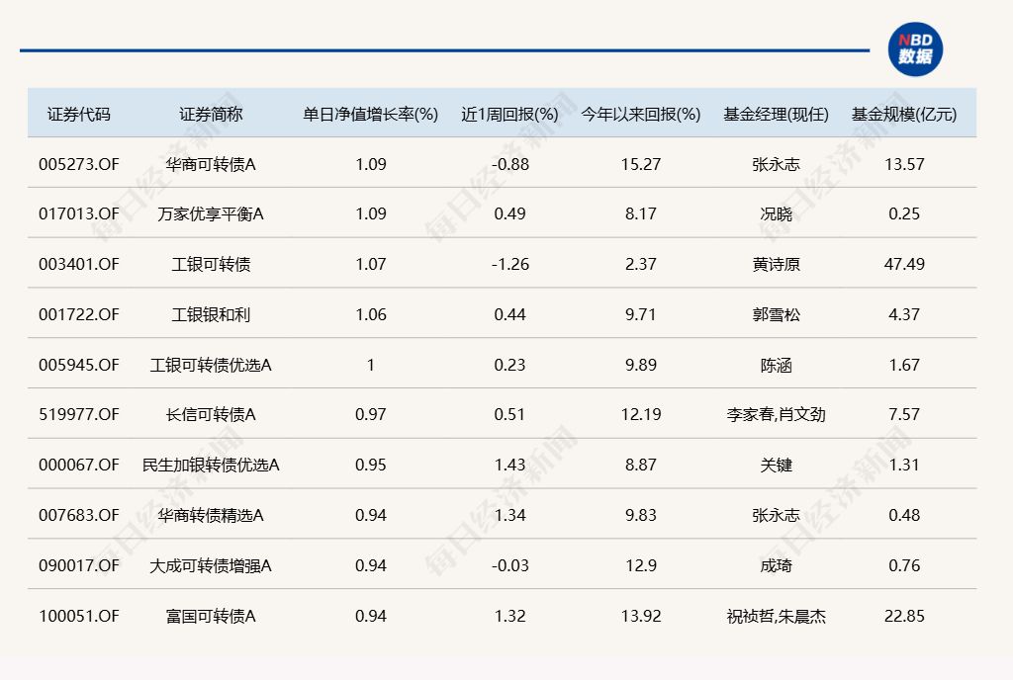The image size is (1013, 680).
Task: Click the NBD数据 logo icon
Action: click(x=915, y=49)
